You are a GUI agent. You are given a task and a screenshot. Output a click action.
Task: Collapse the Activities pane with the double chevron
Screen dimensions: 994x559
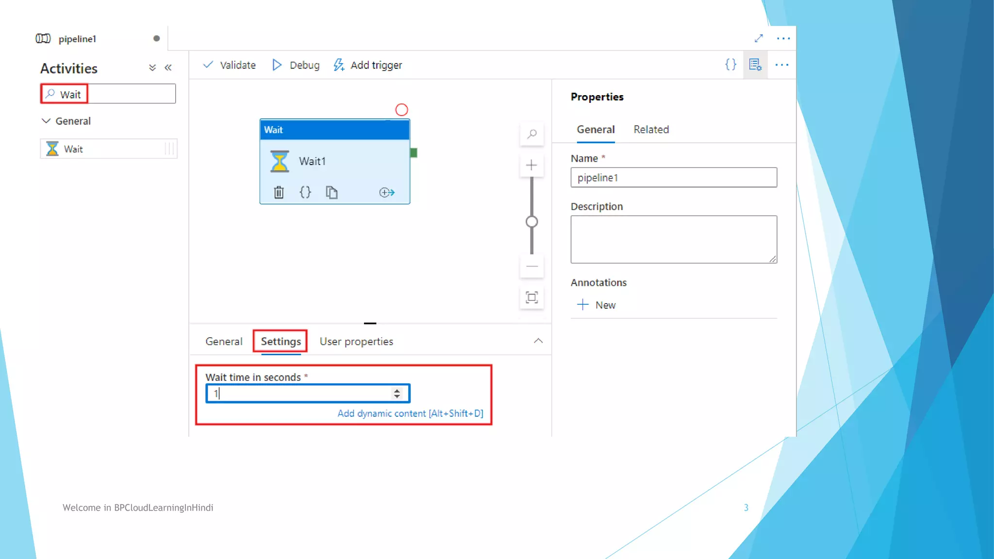click(168, 68)
